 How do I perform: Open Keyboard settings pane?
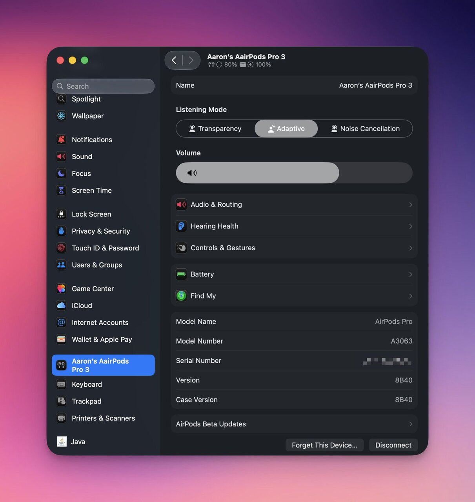click(103, 384)
